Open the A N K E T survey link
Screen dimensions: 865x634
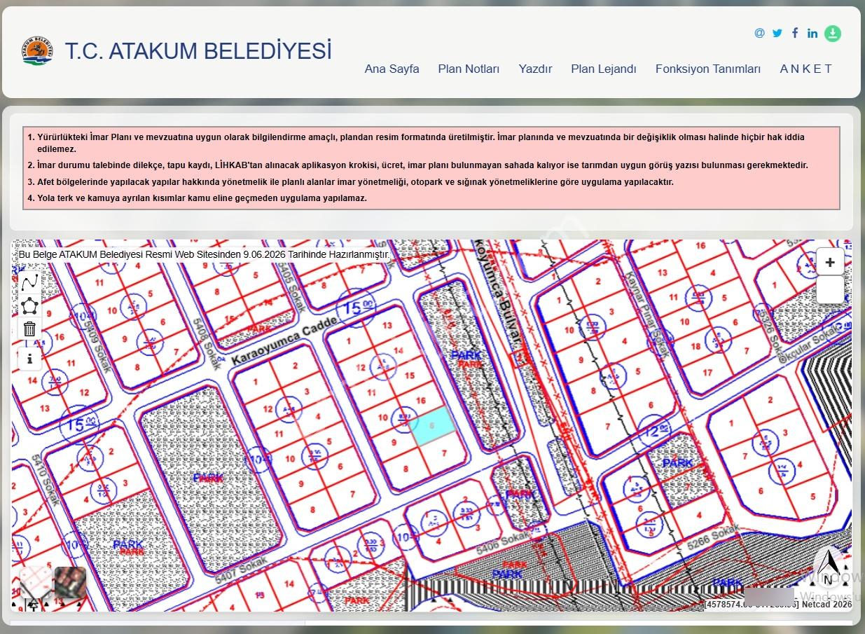[x=805, y=69]
